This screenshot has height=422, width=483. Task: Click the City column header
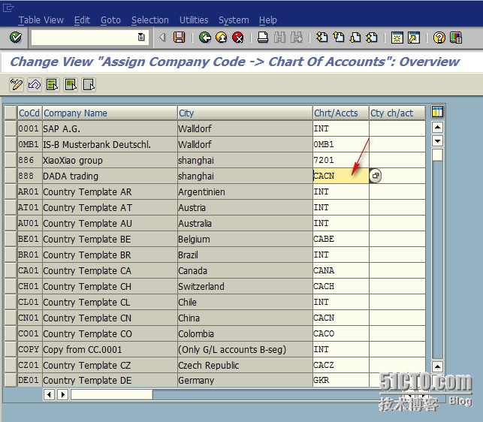point(245,113)
